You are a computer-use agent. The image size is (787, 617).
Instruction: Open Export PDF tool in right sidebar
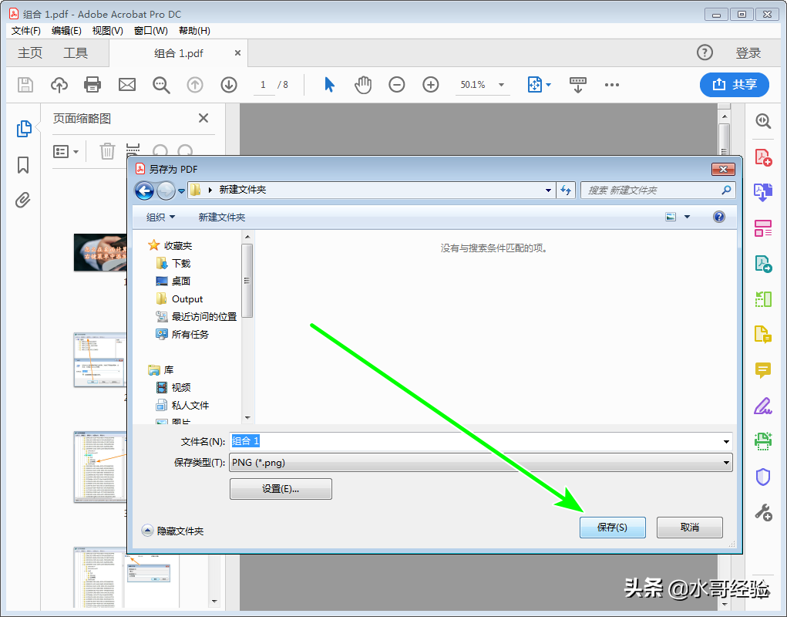coord(763,264)
